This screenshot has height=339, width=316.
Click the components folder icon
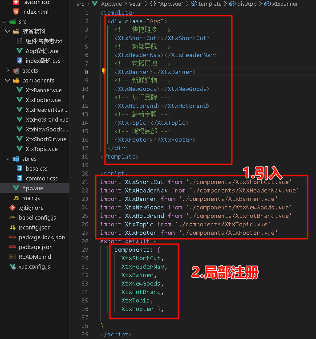tap(16, 81)
